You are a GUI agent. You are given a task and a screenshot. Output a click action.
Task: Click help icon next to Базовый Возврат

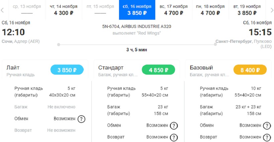(266, 137)
